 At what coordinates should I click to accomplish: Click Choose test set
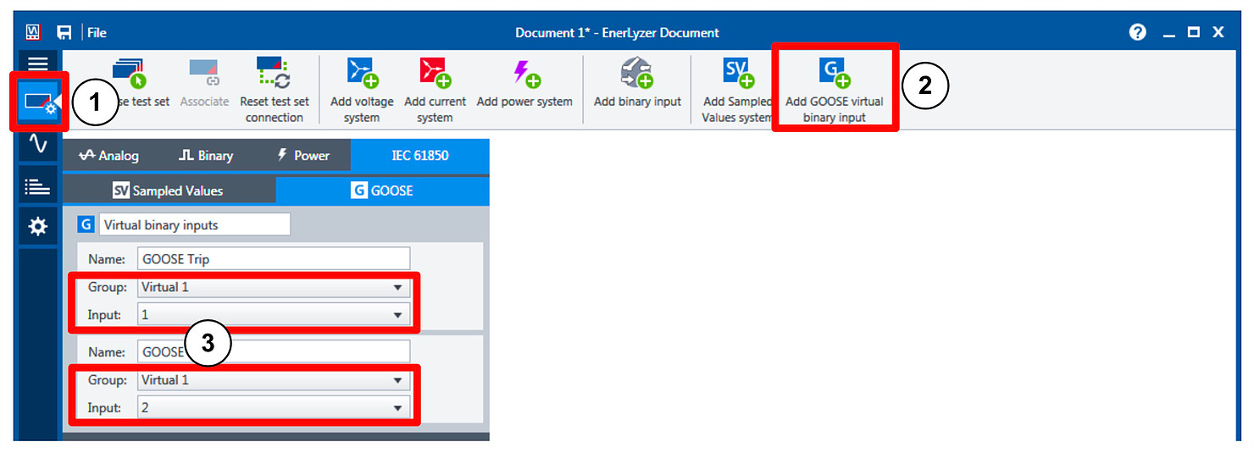(130, 83)
